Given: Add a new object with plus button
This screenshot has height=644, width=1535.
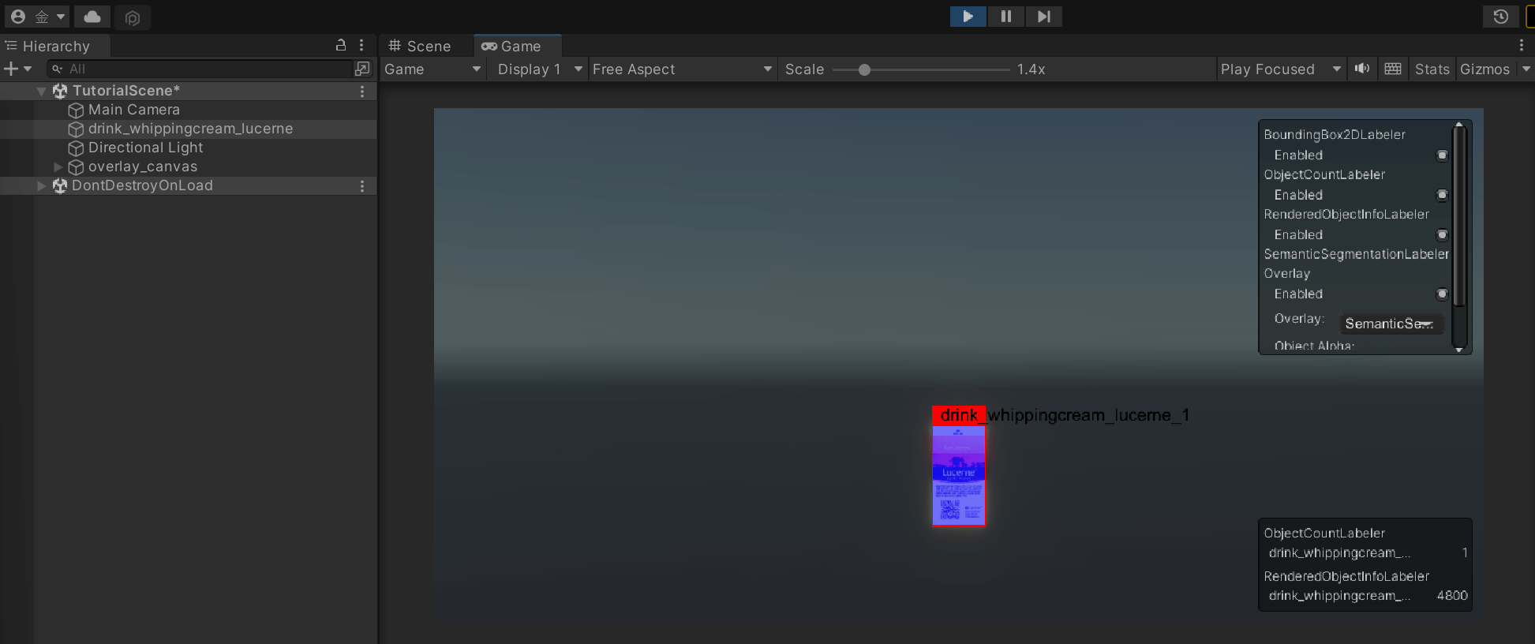Looking at the screenshot, I should [17, 69].
